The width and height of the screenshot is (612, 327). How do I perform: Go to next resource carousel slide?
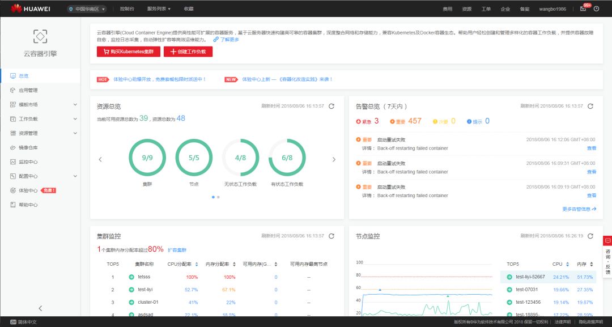click(334, 159)
